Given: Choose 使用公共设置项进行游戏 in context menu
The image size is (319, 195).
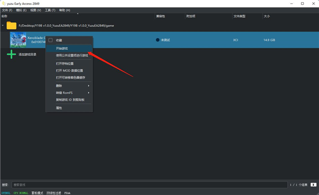Looking at the screenshot, I should [x=69, y=55].
